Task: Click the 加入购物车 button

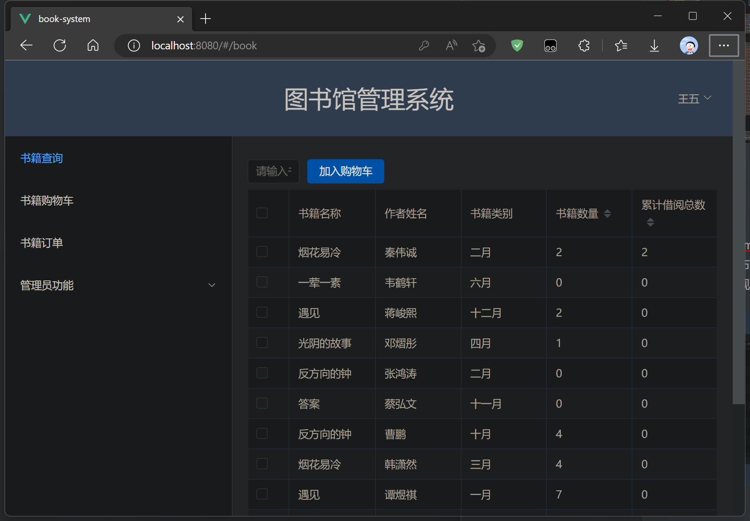Action: (346, 171)
